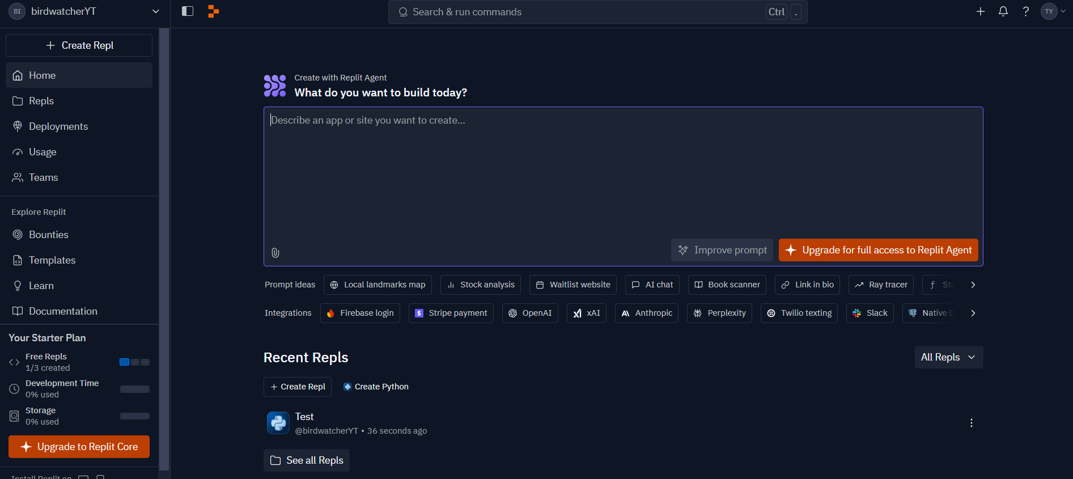Click the Create Python button

point(376,387)
